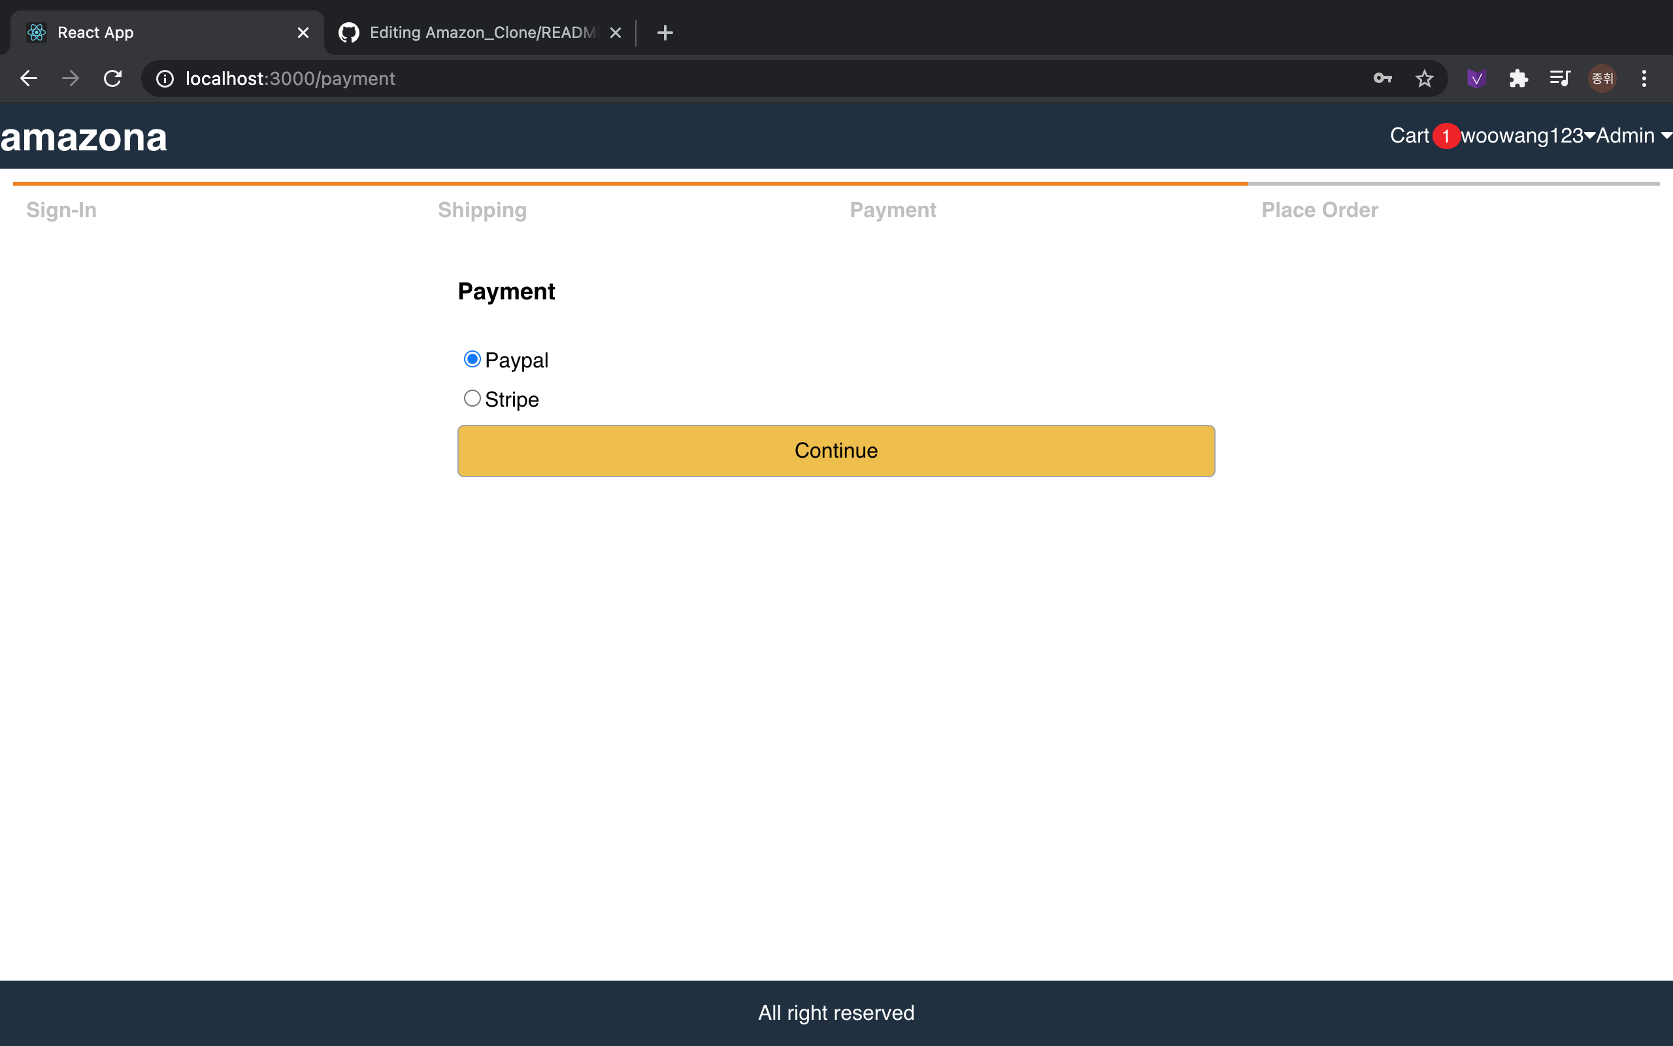1673x1046 pixels.
Task: Click the purple V extension icon
Action: 1476,78
